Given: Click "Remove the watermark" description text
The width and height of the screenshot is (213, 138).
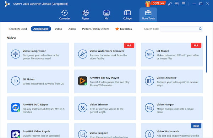Looking at the screenshot, I should 108,57.
